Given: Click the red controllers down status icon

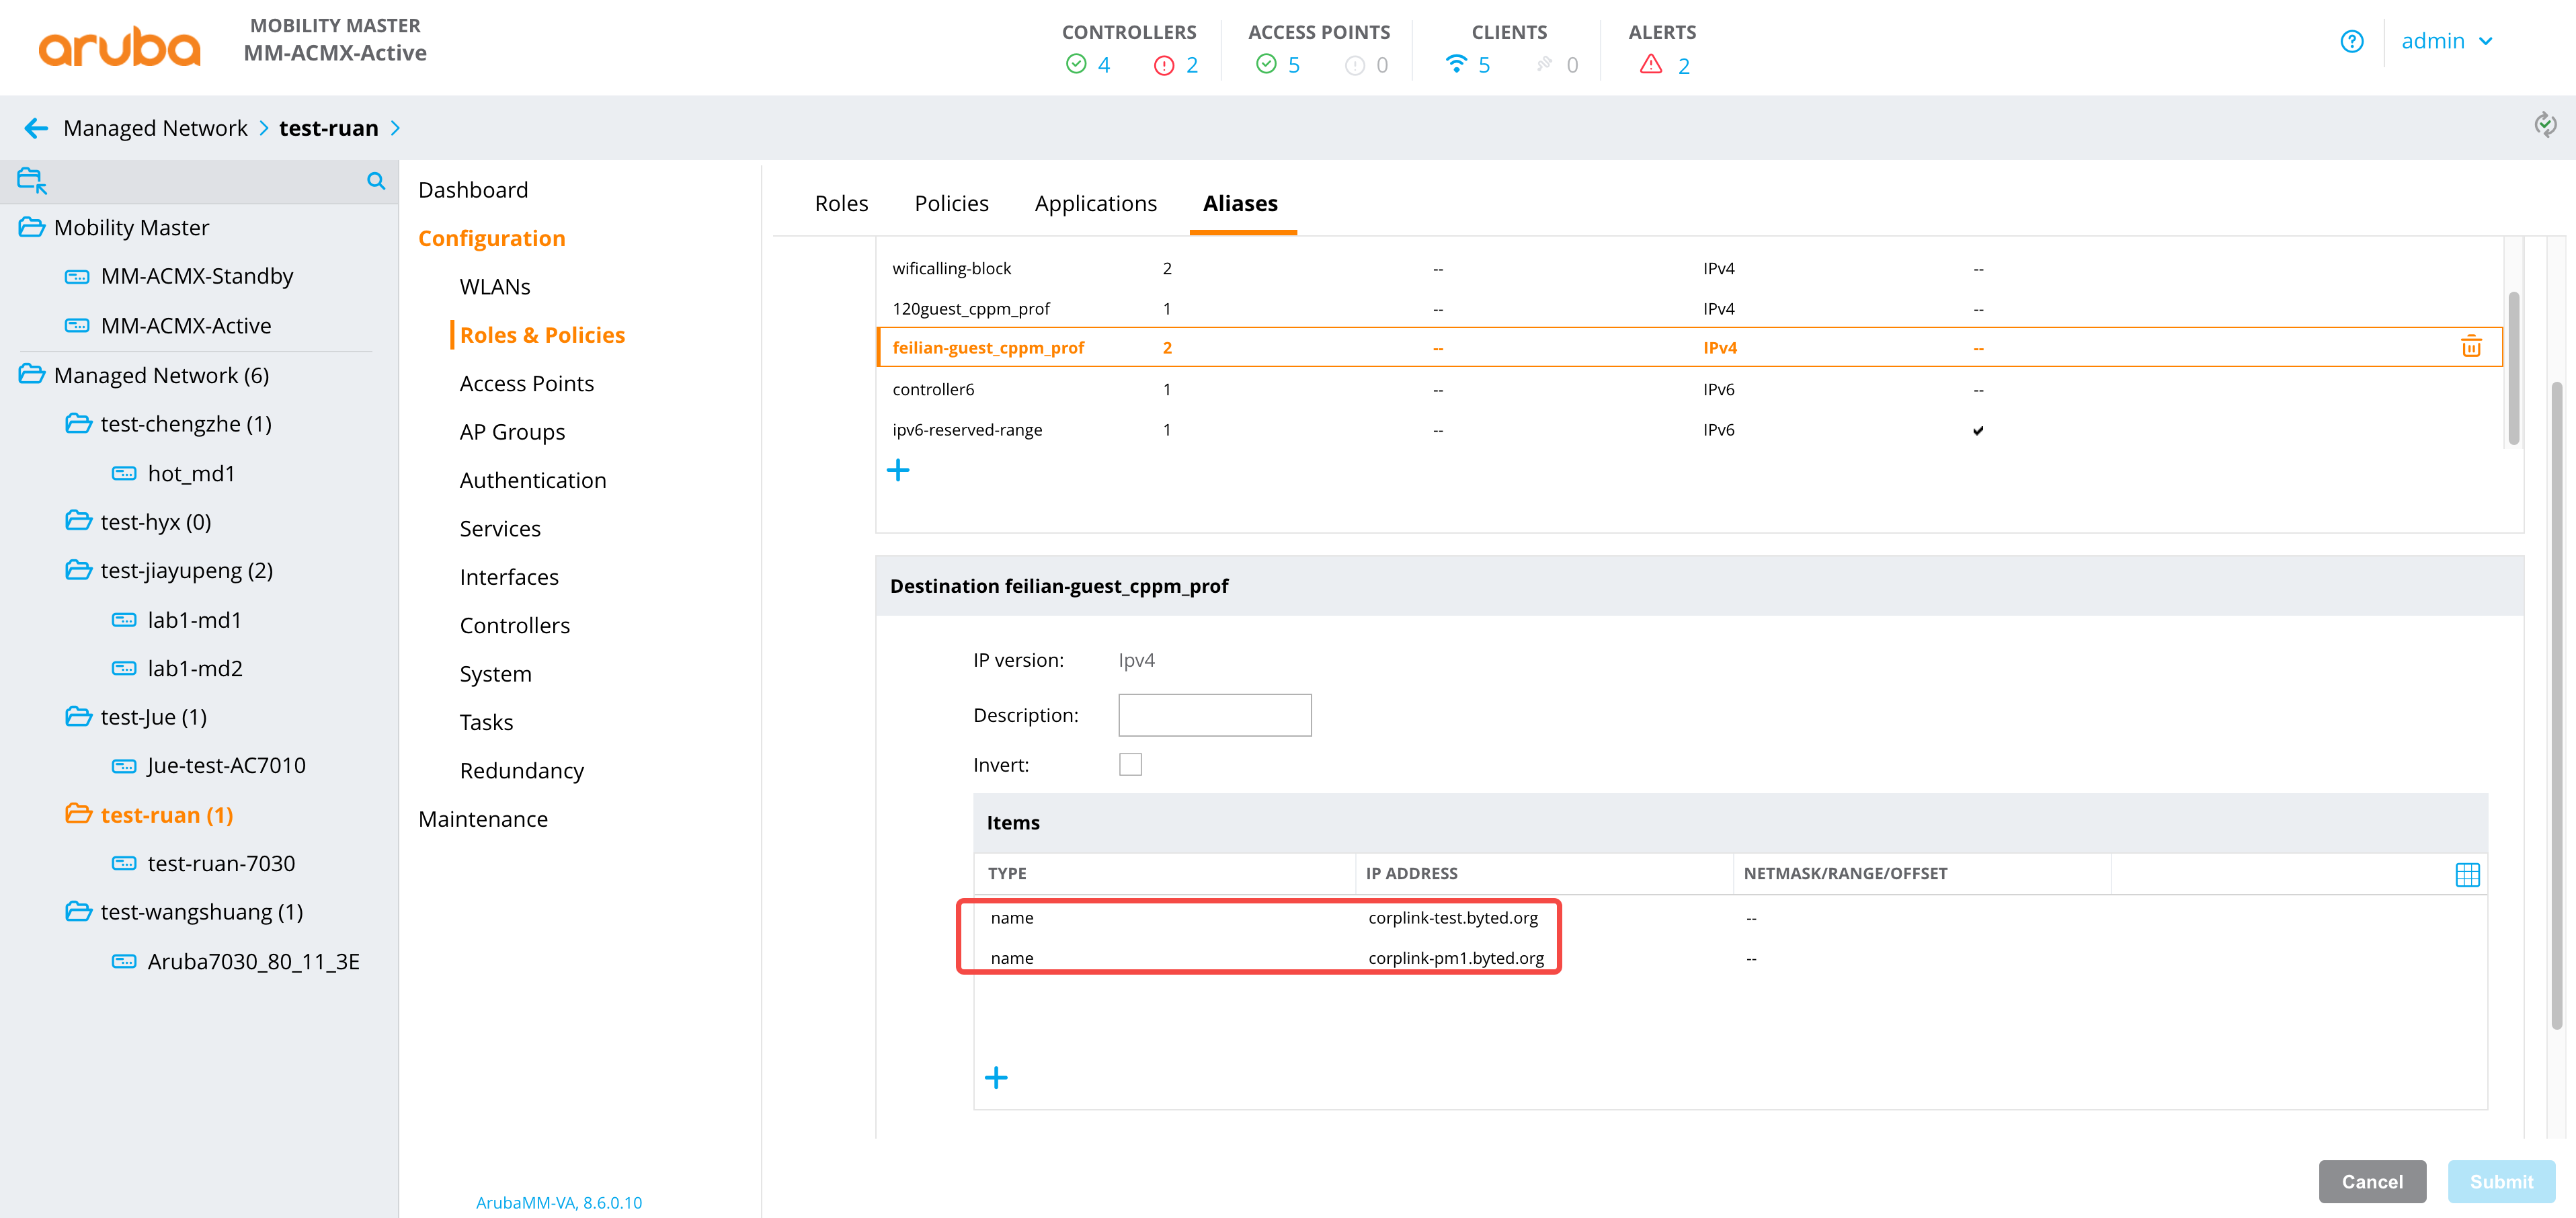Looking at the screenshot, I should pos(1164,66).
